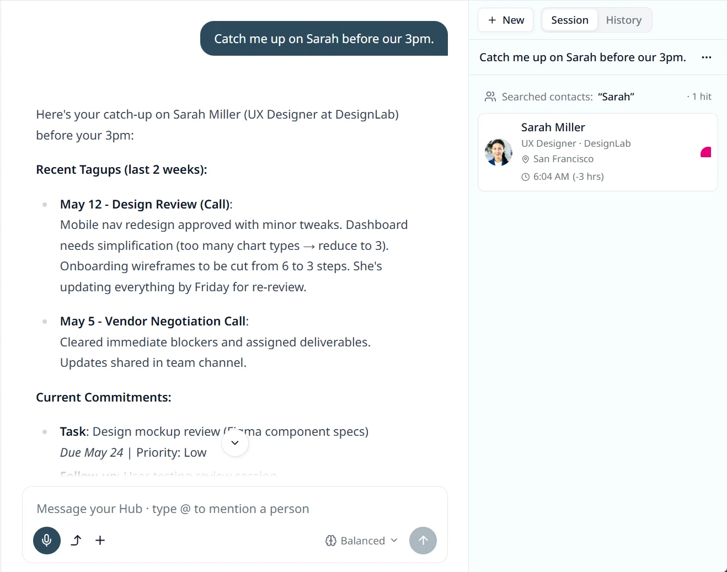Click the "Current Commitments" heading
This screenshot has width=727, height=572.
pos(104,397)
